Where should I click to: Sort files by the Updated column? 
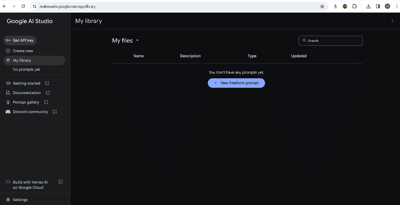pos(298,56)
